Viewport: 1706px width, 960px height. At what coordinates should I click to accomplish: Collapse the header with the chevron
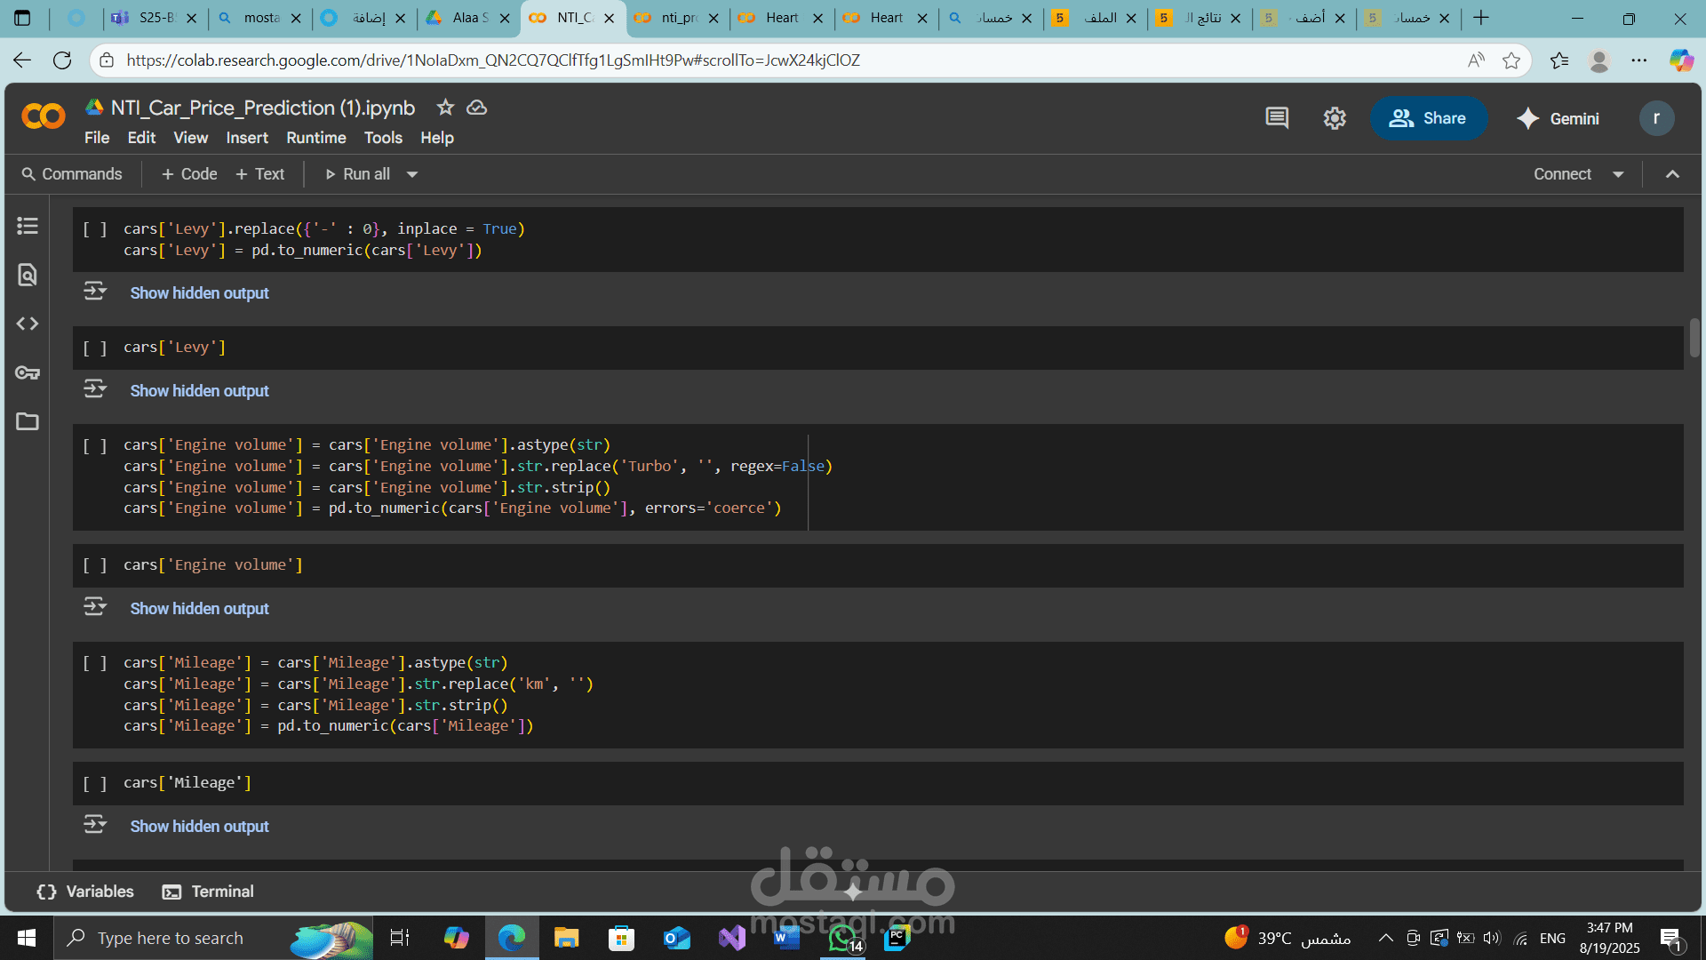tap(1672, 174)
